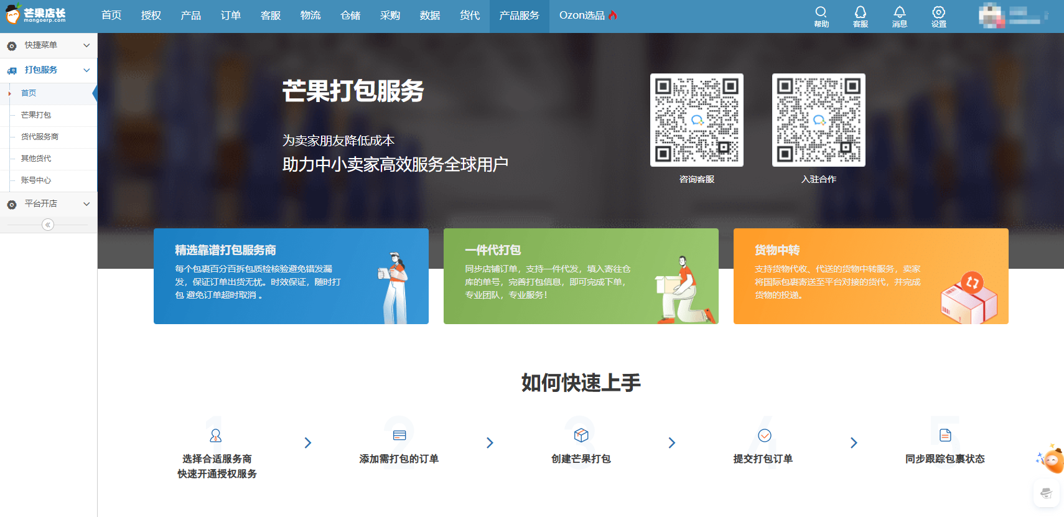
Task: Click the 提交打包订单 checkmark icon
Action: tap(765, 435)
